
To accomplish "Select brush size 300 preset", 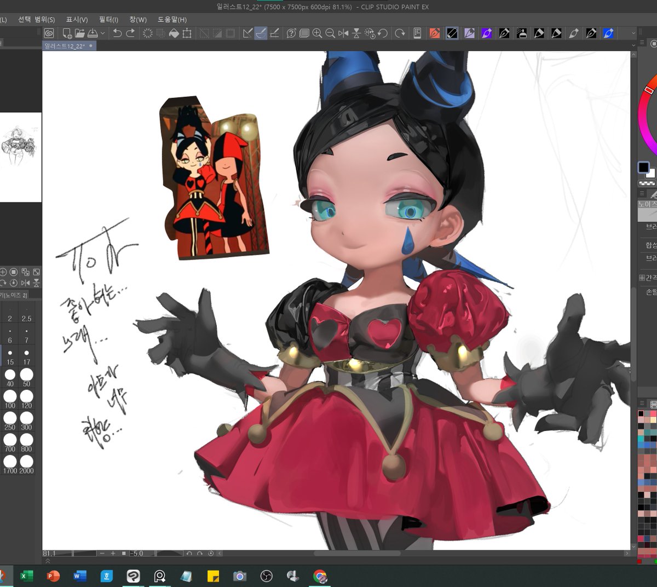I will click(x=26, y=421).
